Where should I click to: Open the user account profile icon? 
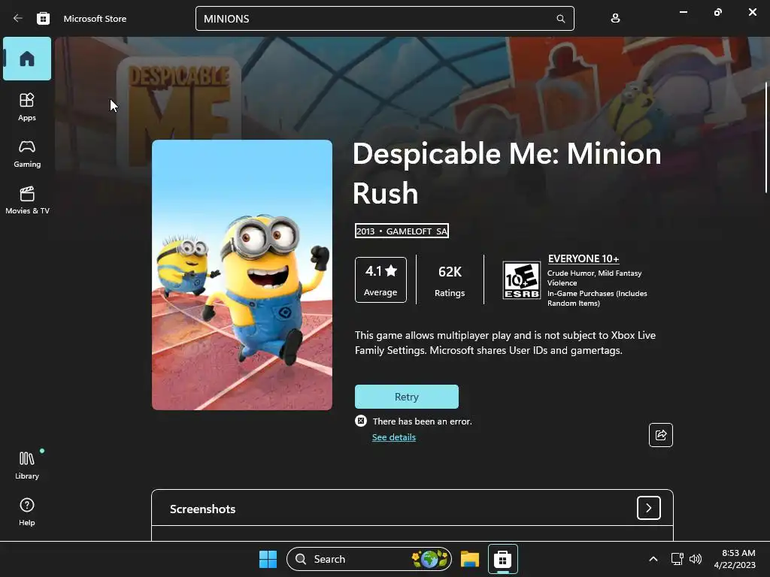click(x=615, y=18)
